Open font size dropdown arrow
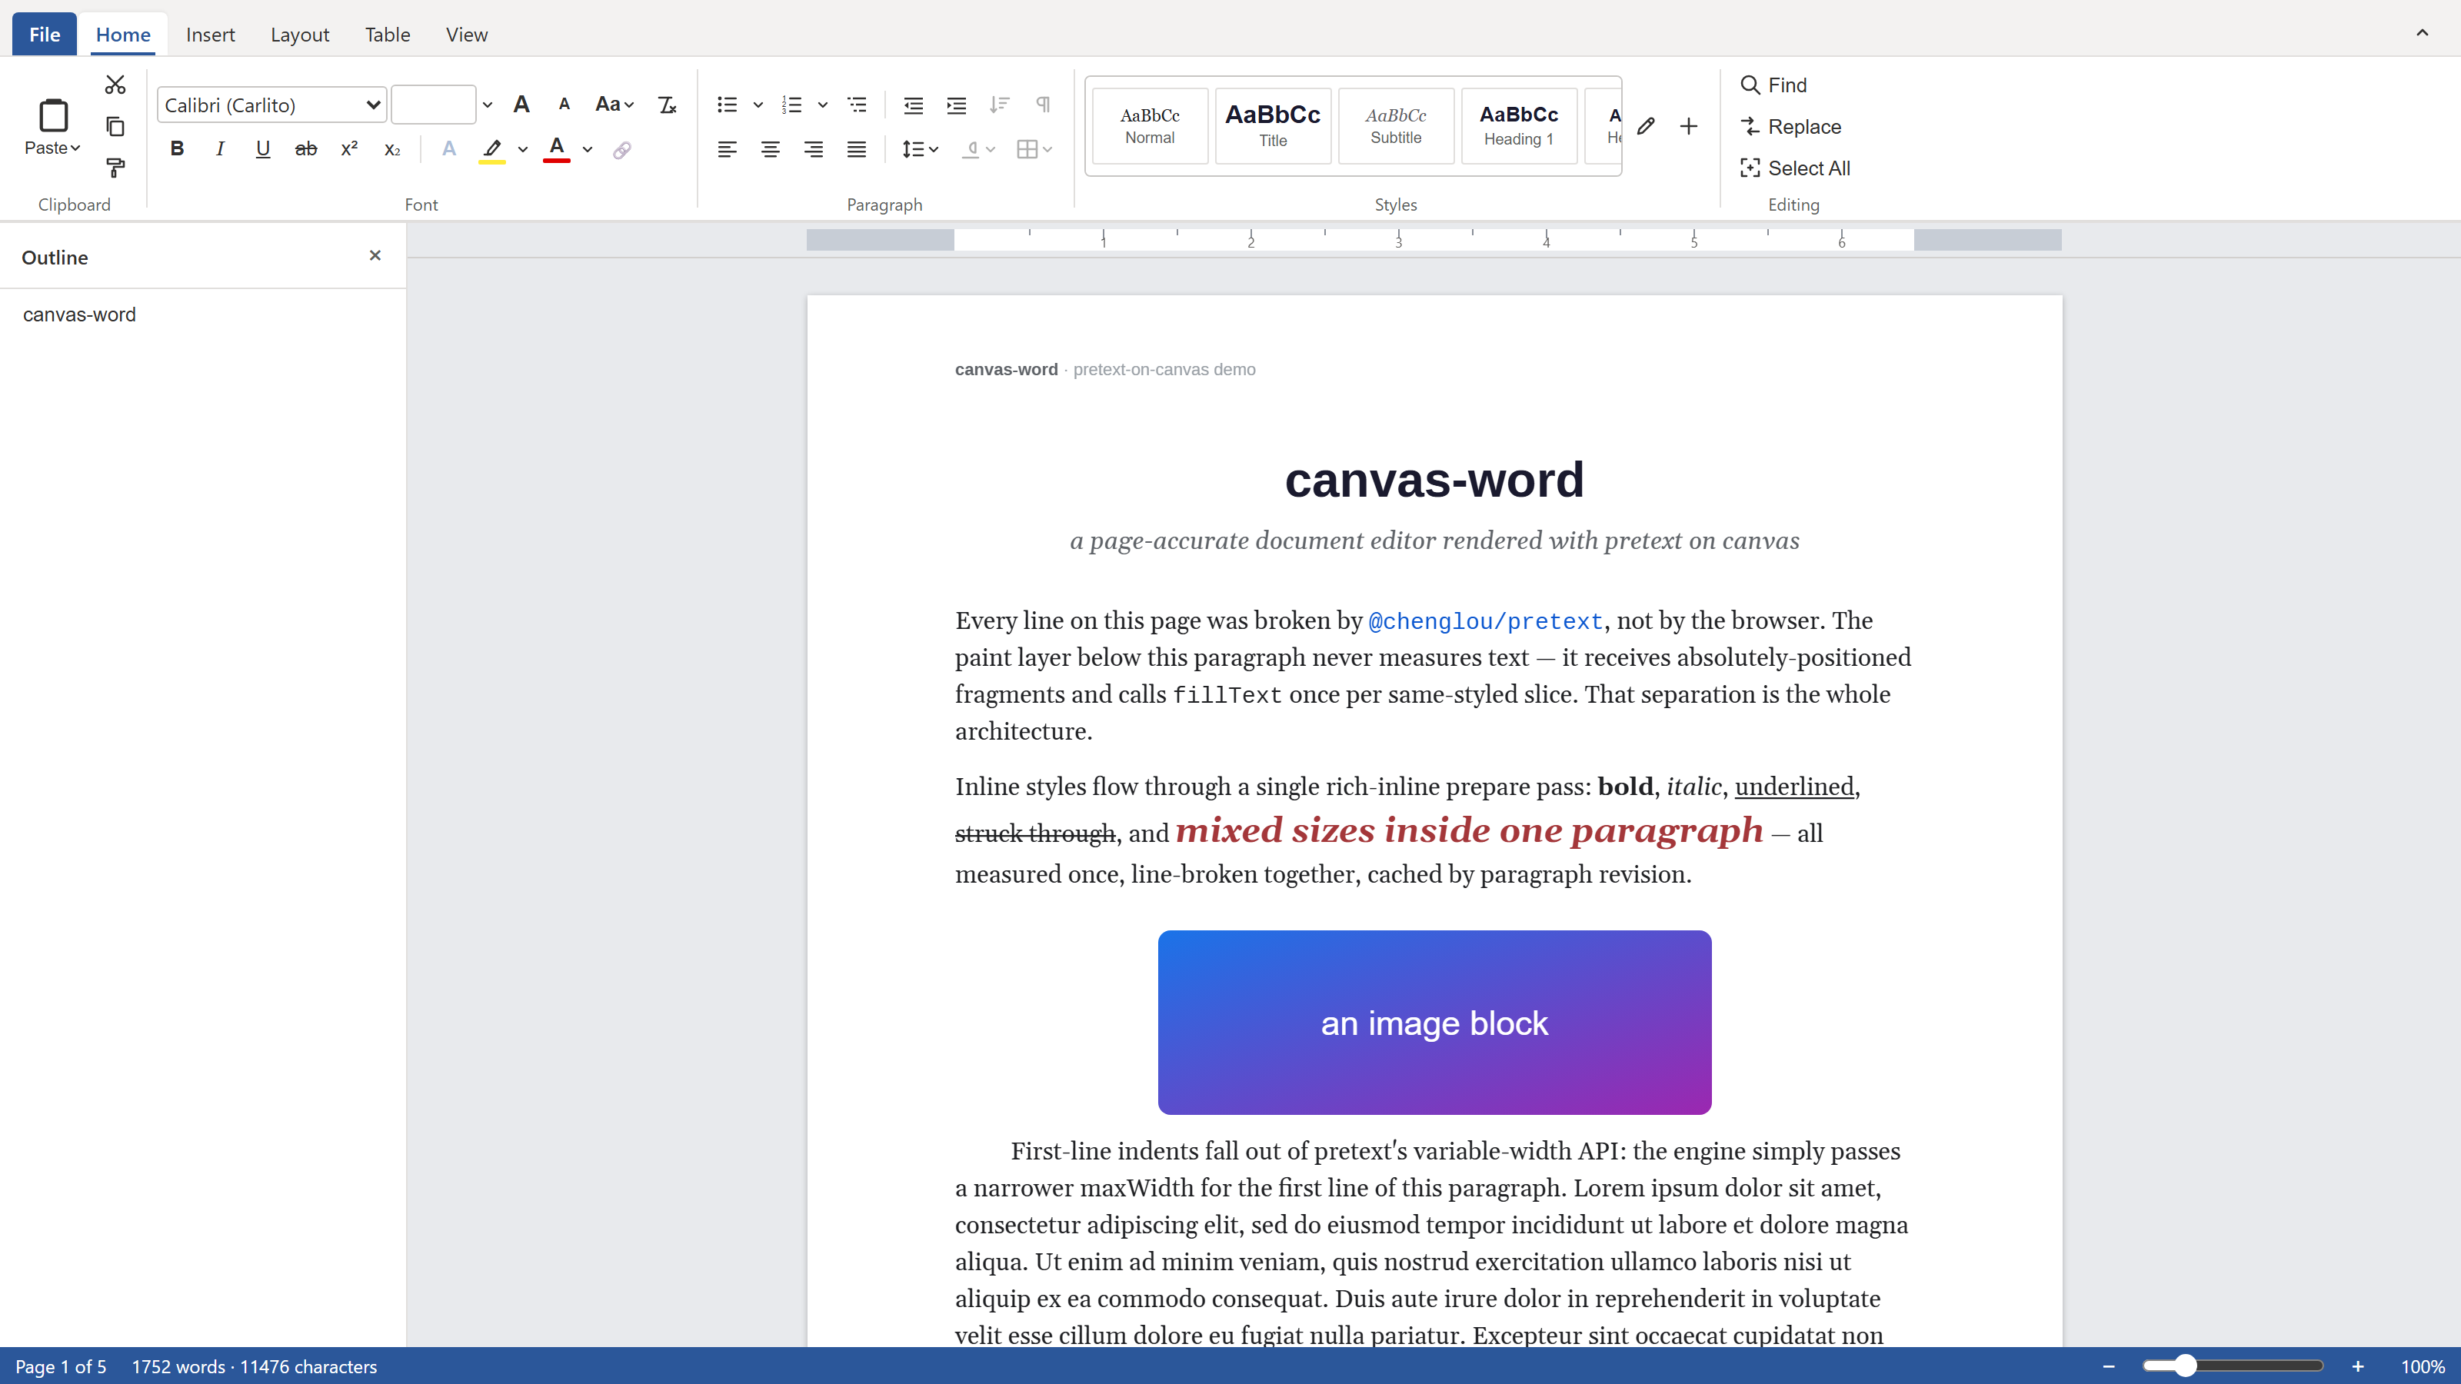This screenshot has width=2461, height=1384. pyautogui.click(x=488, y=105)
